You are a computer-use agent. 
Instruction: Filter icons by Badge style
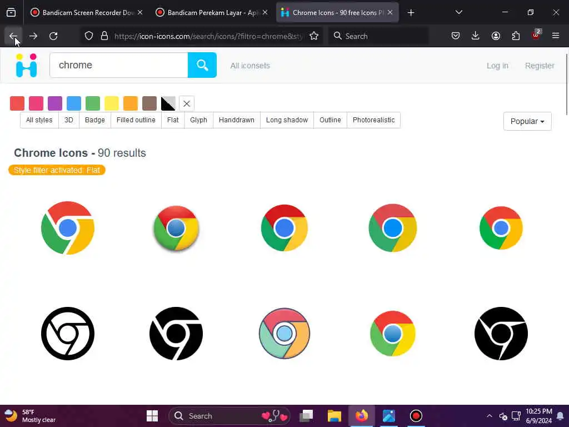(94, 120)
